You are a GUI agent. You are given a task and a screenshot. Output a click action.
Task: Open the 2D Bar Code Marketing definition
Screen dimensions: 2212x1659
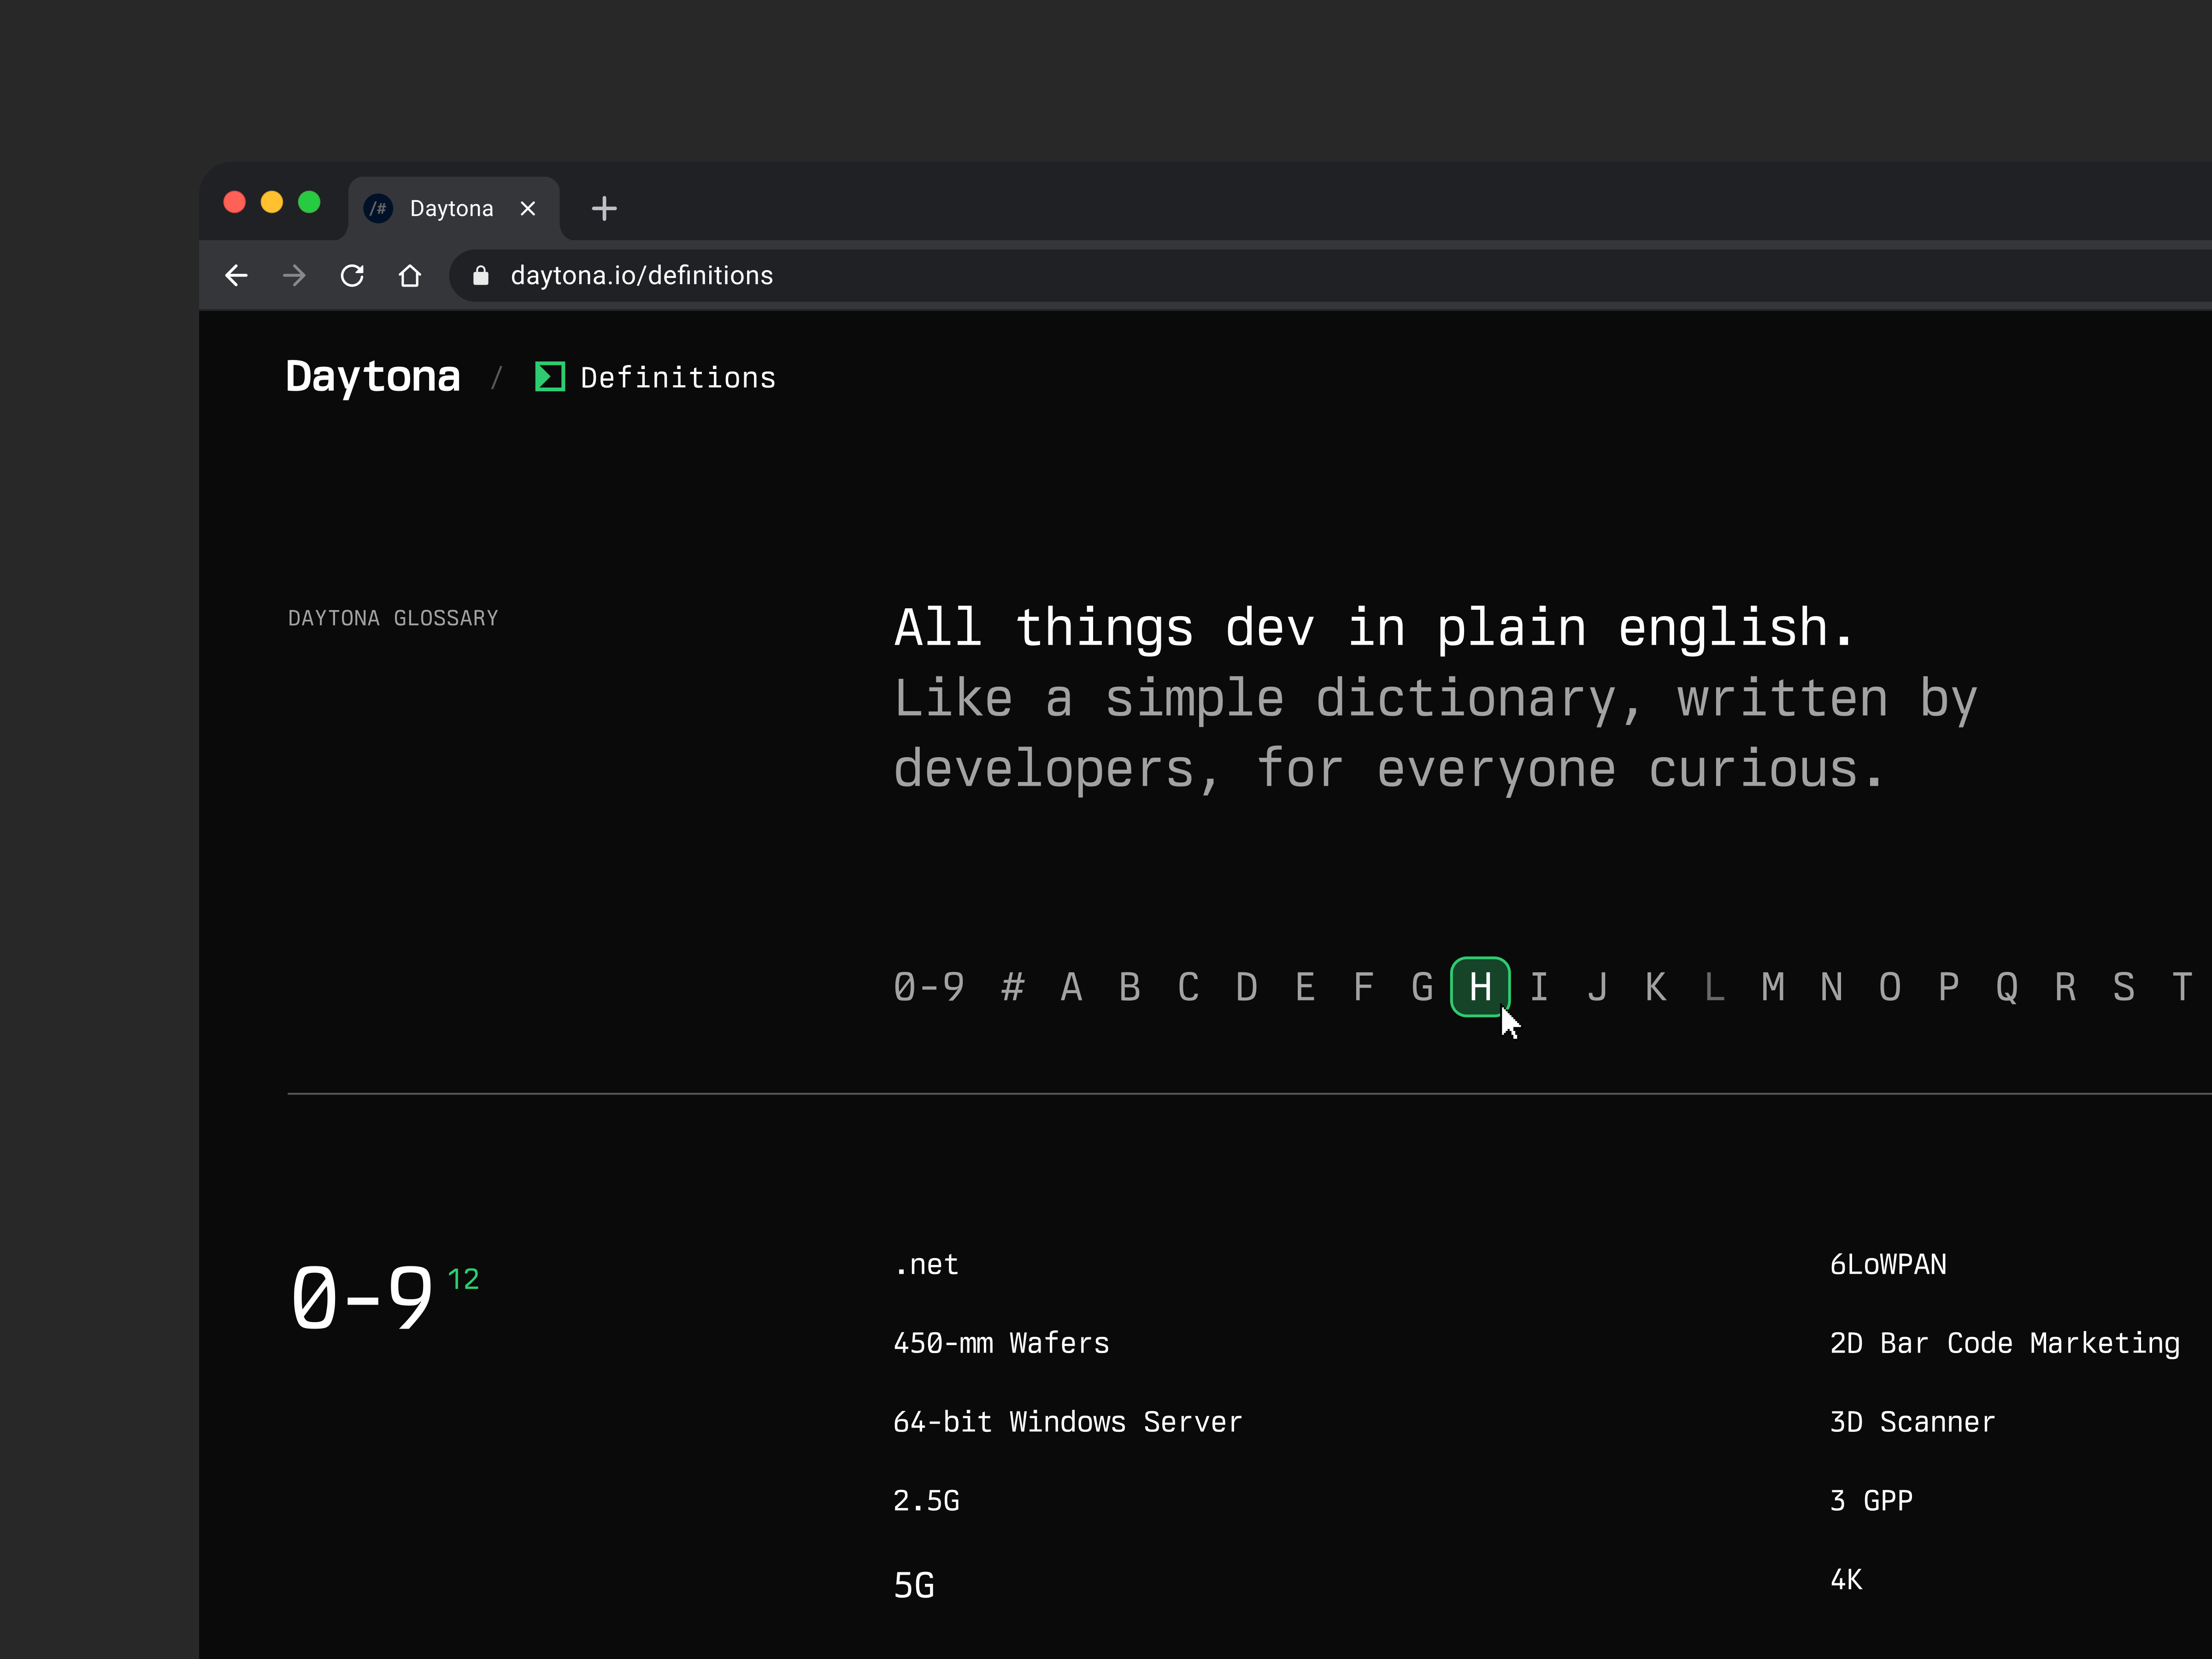pyautogui.click(x=2005, y=1343)
